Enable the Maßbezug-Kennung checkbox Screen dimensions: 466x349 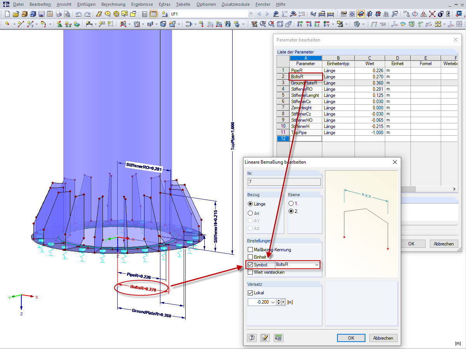pyautogui.click(x=250, y=250)
